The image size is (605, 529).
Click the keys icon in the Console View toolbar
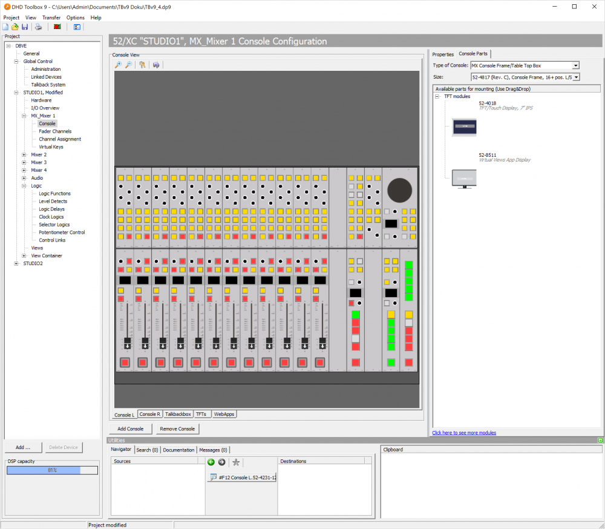[x=142, y=65]
